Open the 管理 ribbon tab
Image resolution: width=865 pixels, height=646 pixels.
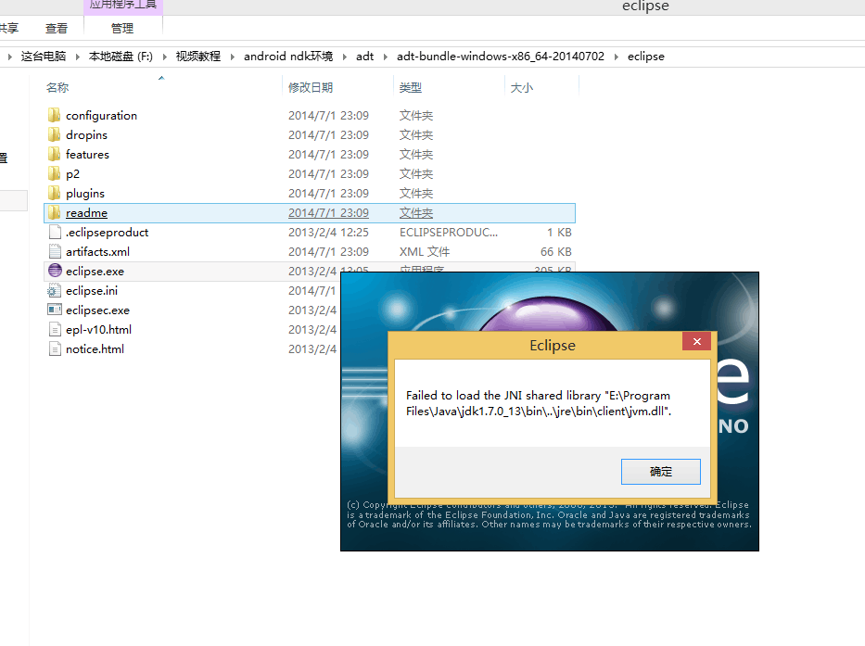click(x=122, y=28)
